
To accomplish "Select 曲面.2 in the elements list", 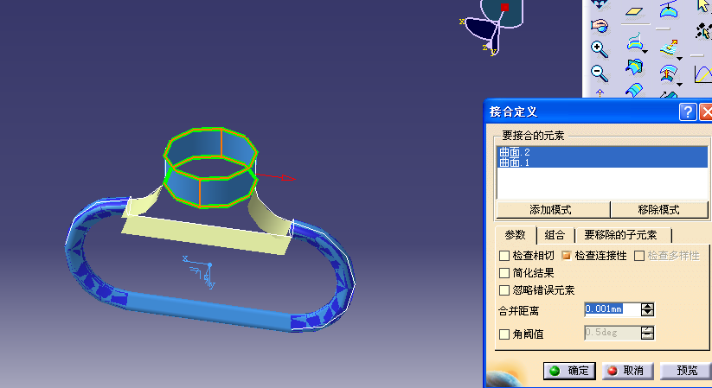I will pos(603,152).
